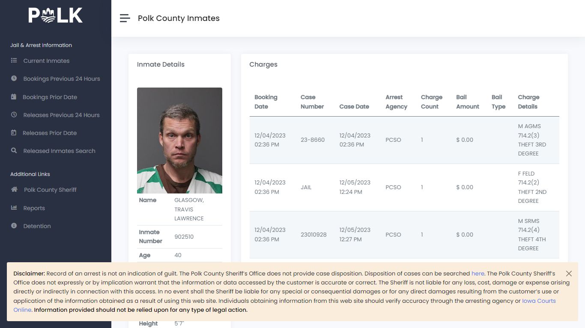Click the list icon beside Current Inmates
Viewport: 585px width, 328px height.
click(x=14, y=61)
